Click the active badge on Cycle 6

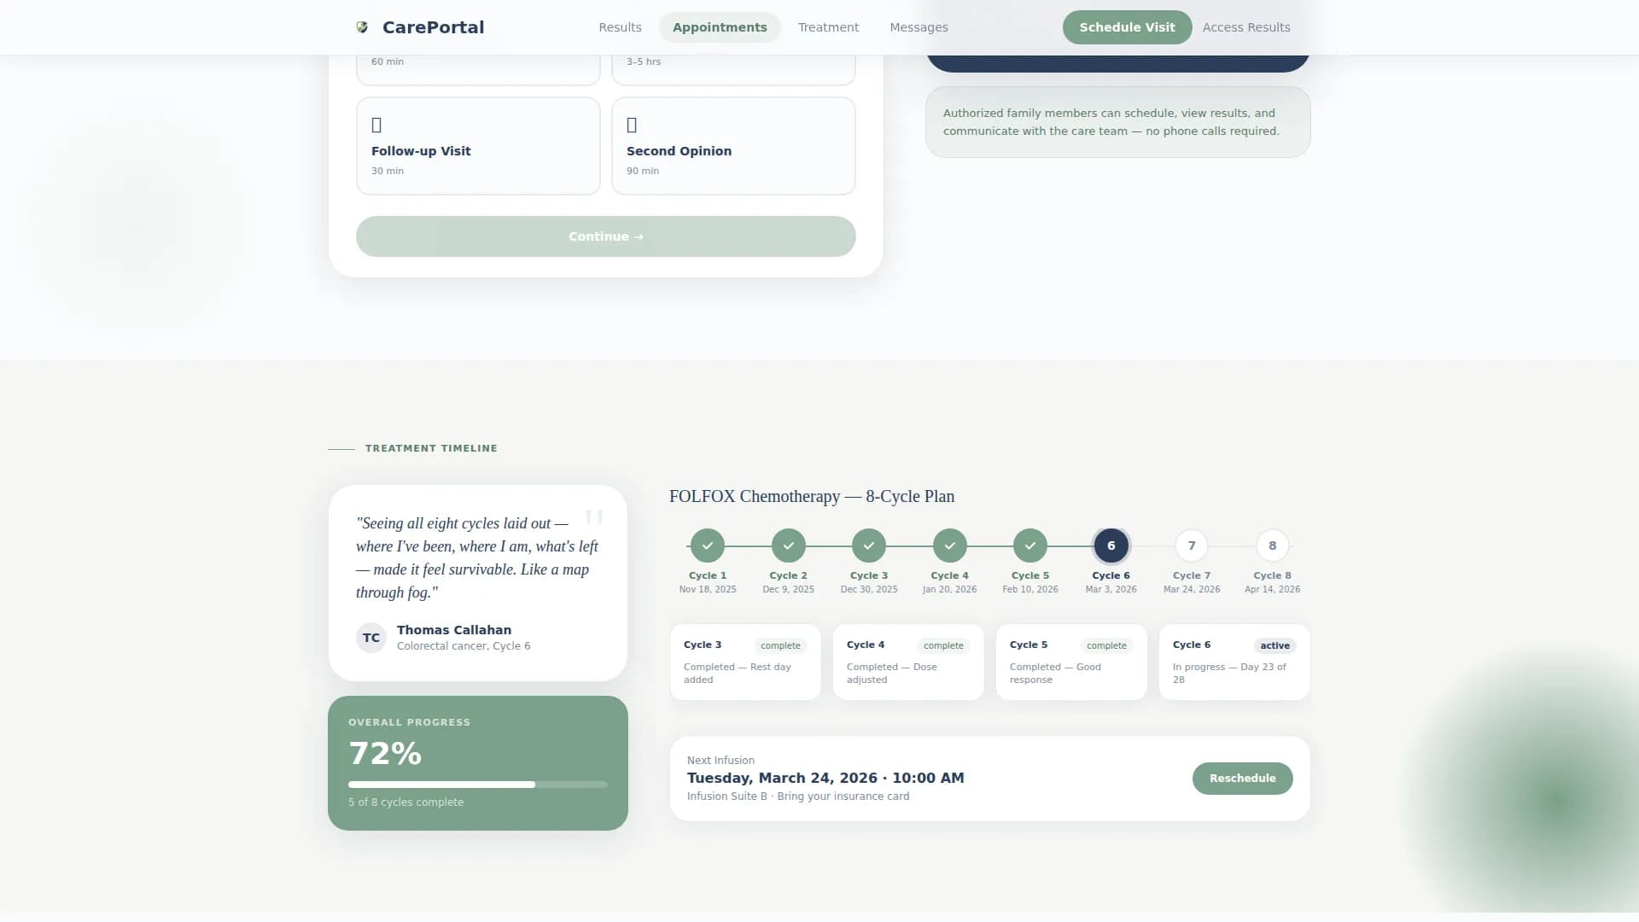tap(1274, 645)
